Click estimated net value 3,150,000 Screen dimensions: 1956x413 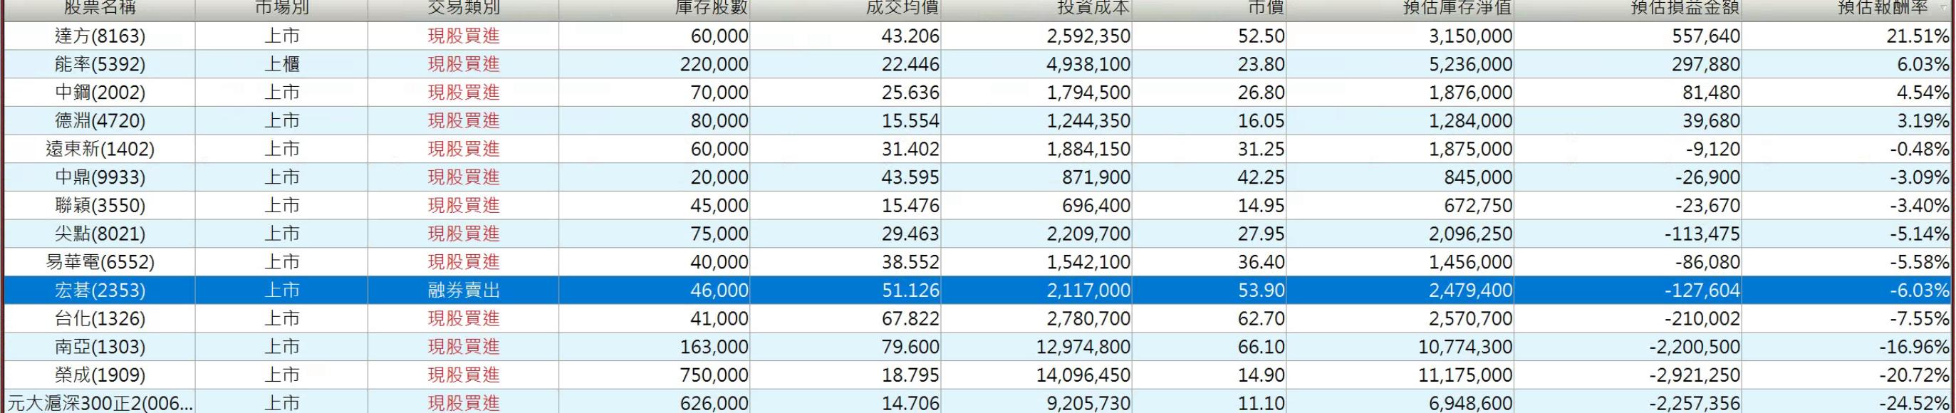tap(1470, 36)
